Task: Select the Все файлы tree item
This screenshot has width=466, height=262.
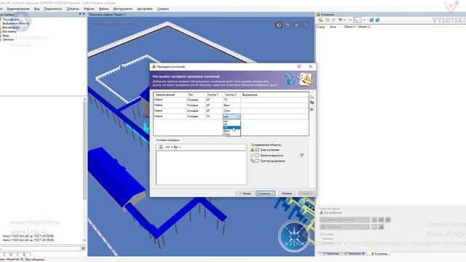Action: pos(9,31)
